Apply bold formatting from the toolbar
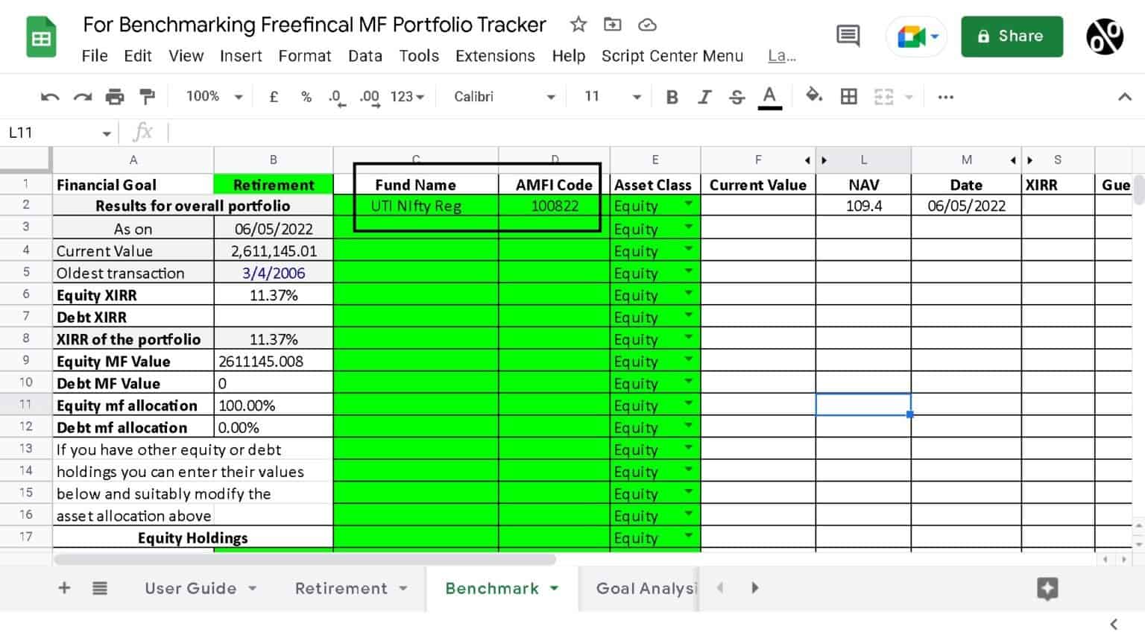Image resolution: width=1145 pixels, height=644 pixels. pyautogui.click(x=672, y=96)
